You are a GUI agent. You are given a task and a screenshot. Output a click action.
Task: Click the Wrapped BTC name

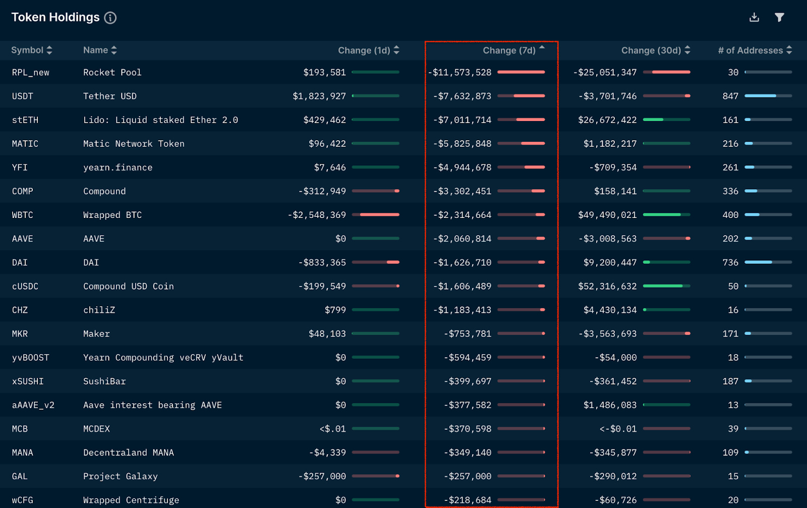[x=112, y=215]
